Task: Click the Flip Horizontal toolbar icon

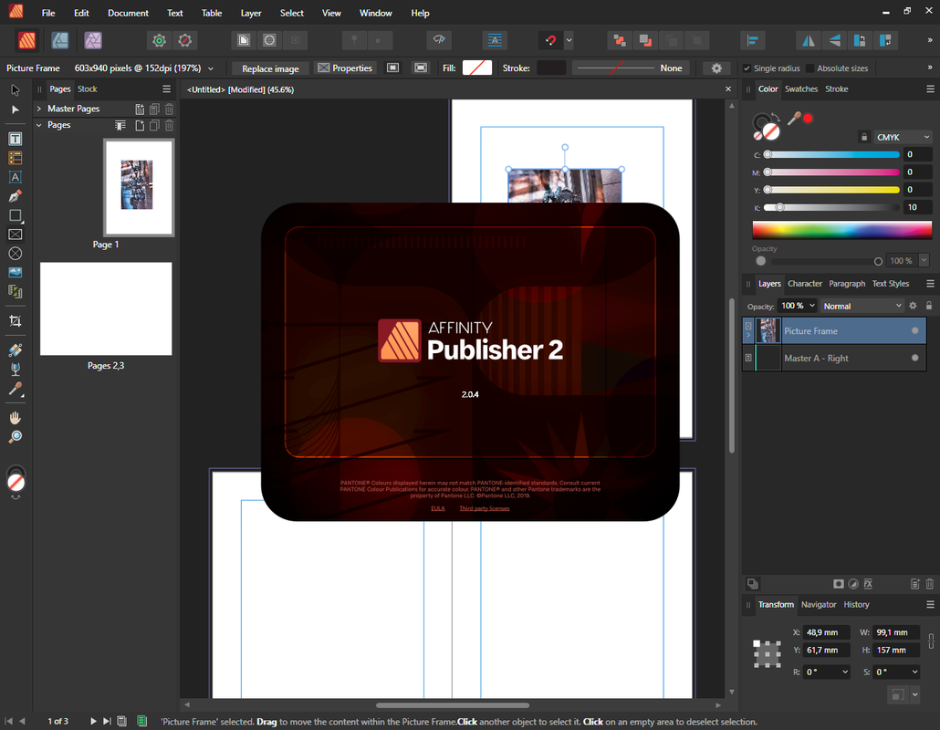Action: coord(809,40)
